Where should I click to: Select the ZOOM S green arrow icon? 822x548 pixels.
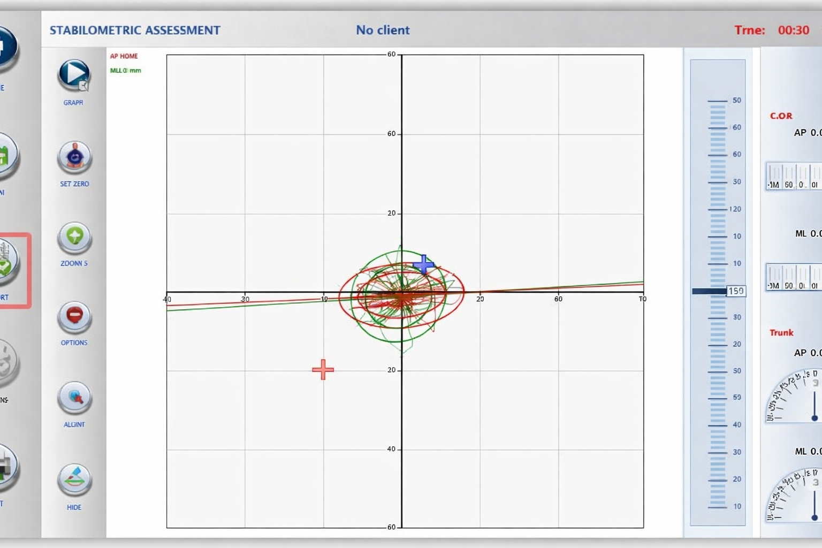pyautogui.click(x=74, y=237)
